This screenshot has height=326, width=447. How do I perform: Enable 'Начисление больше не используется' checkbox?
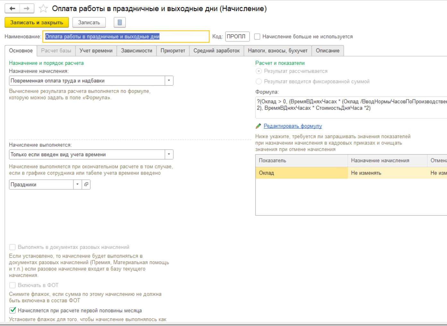click(257, 37)
